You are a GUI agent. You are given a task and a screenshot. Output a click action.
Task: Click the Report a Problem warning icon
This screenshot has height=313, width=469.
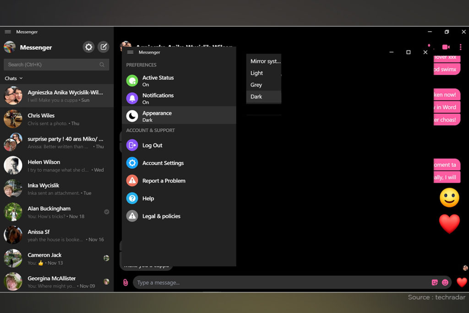click(x=132, y=181)
